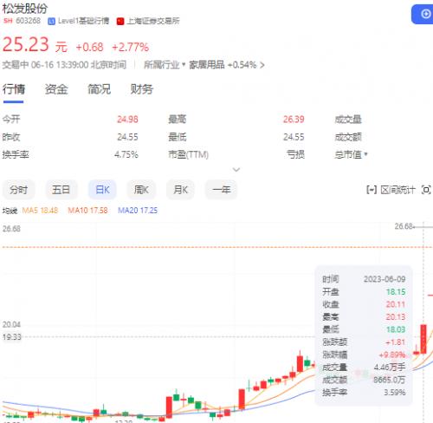Expand more quote details chevron
Image resolution: width=433 pixels, height=423 pixels.
236,170
